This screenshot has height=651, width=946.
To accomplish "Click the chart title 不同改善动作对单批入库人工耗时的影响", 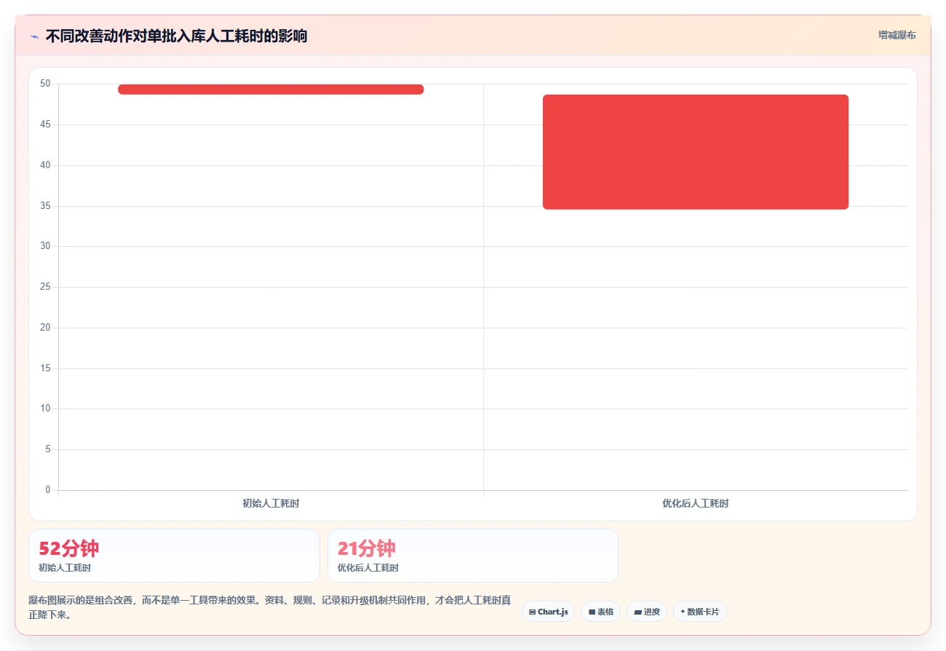I will coord(176,36).
